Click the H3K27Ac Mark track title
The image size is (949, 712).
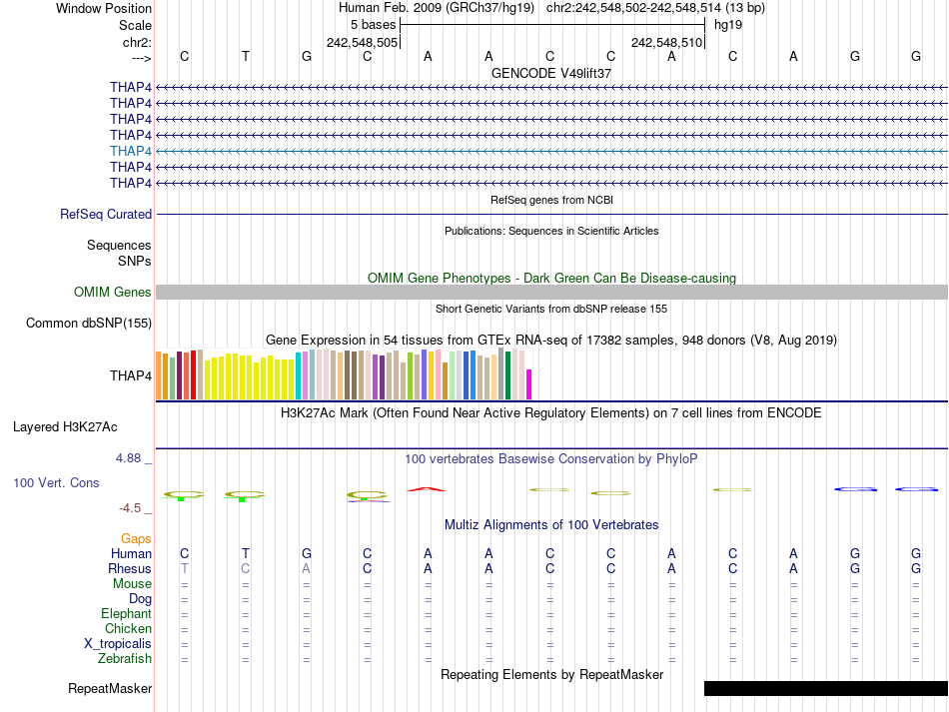click(550, 413)
